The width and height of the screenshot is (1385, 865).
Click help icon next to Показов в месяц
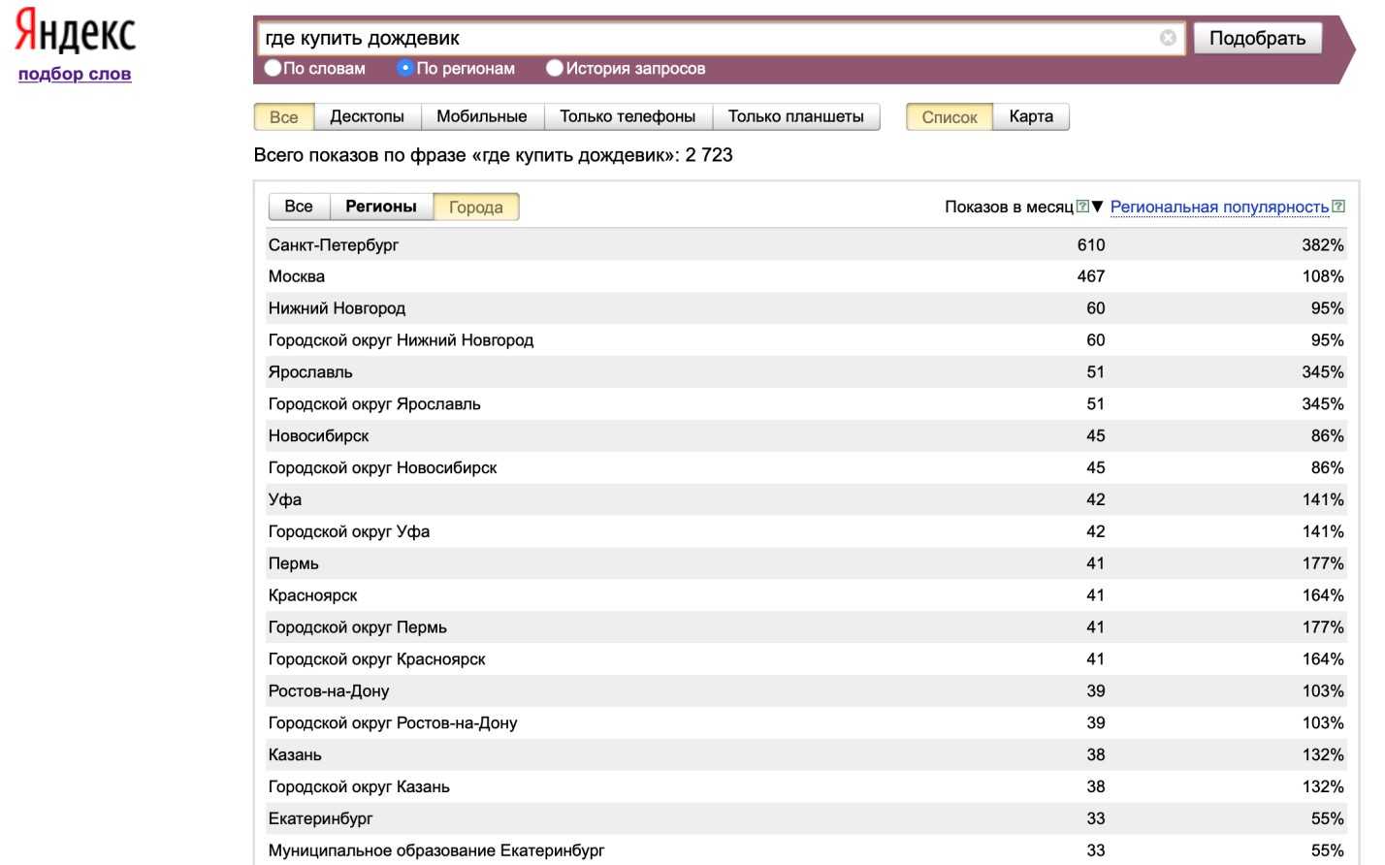(x=1082, y=207)
